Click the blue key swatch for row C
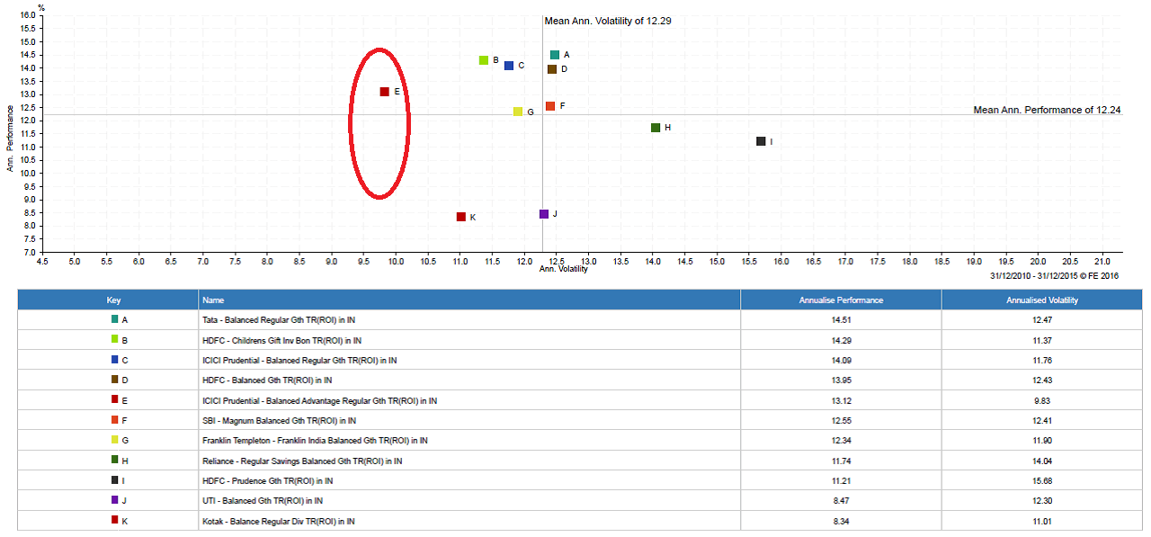Screen dimensions: 1151x537 114,359
